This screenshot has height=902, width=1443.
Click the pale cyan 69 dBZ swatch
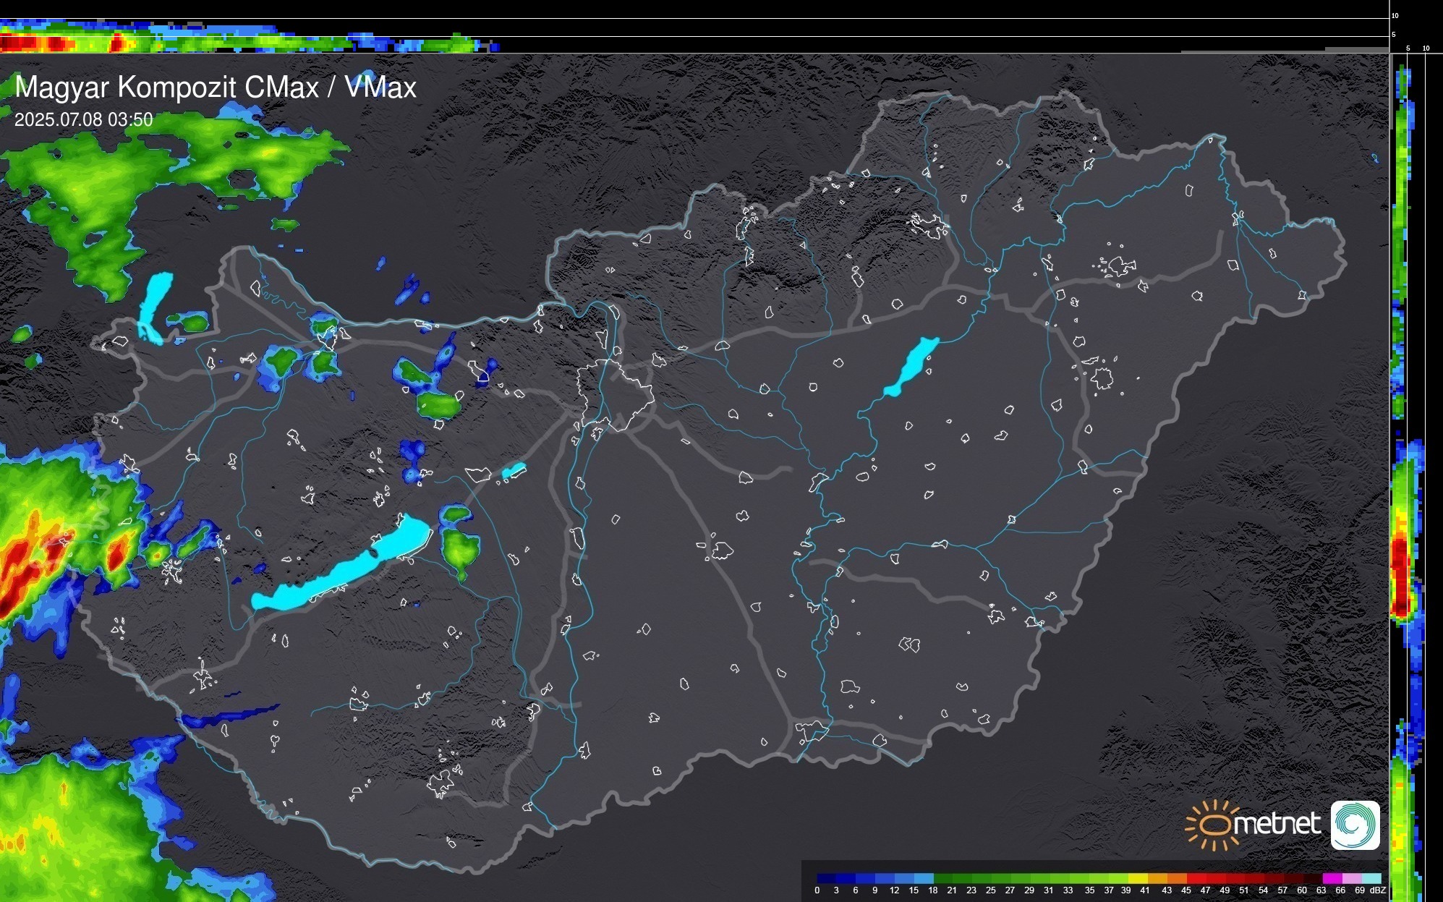(1371, 878)
